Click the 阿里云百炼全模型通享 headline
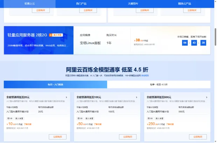 107,70
